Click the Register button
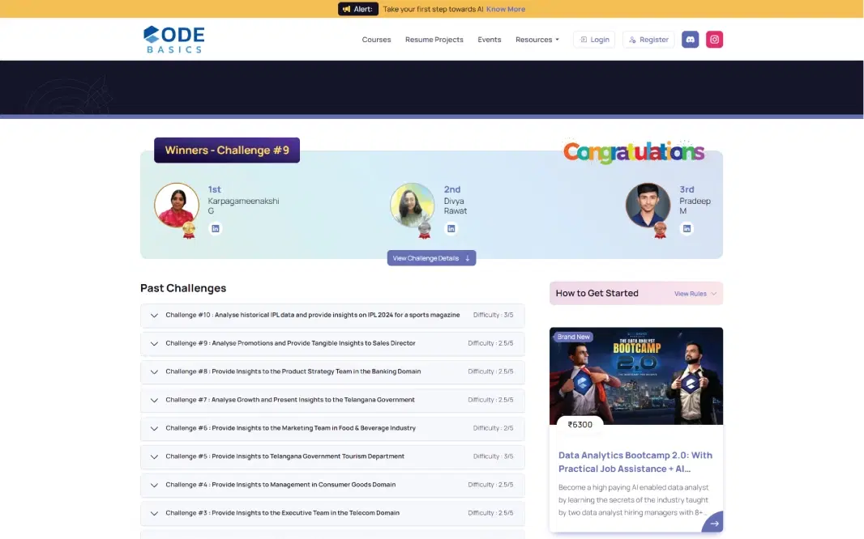The height and width of the screenshot is (539, 864). [x=648, y=40]
